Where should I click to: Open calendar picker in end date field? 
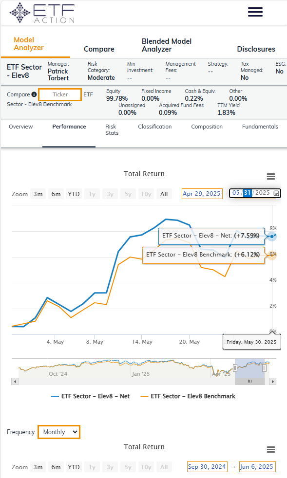pos(276,193)
